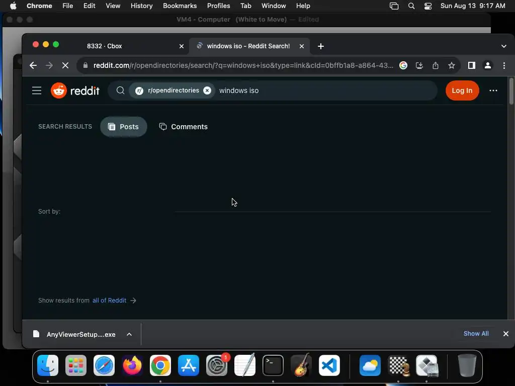Open Visual Studio Code from the Dock
Viewport: 515px width, 386px height.
[x=329, y=365]
